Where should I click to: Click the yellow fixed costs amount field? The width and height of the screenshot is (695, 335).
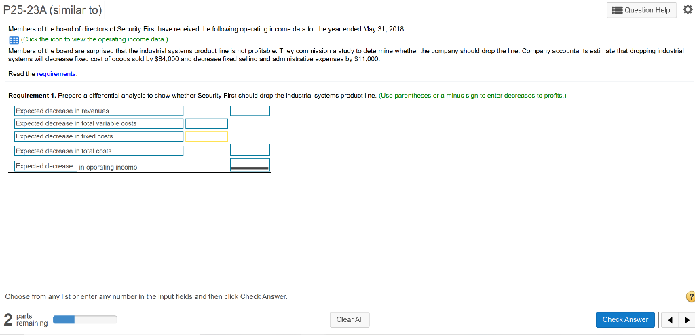[206, 136]
